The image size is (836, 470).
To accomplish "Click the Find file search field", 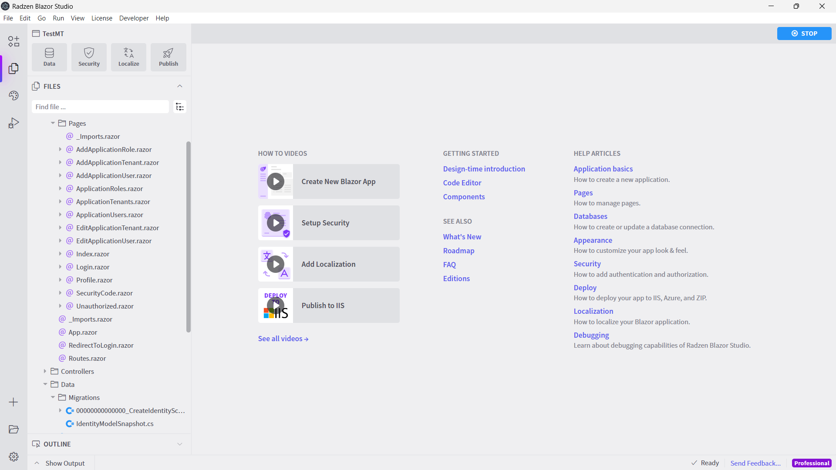I will coord(100,107).
